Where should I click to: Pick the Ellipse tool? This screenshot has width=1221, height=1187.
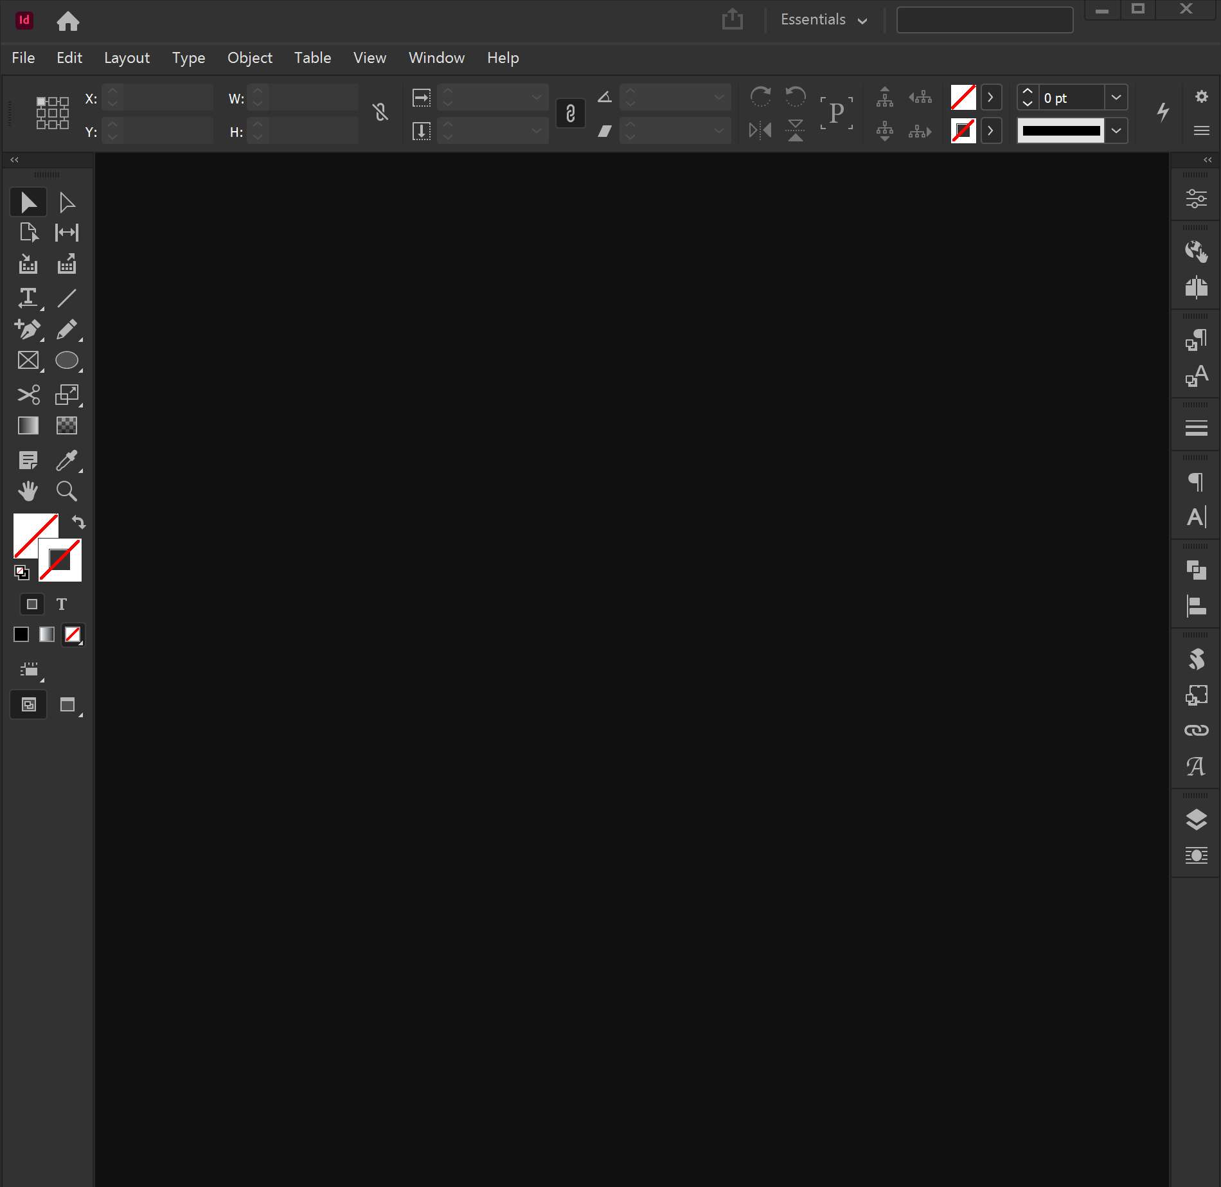67,361
